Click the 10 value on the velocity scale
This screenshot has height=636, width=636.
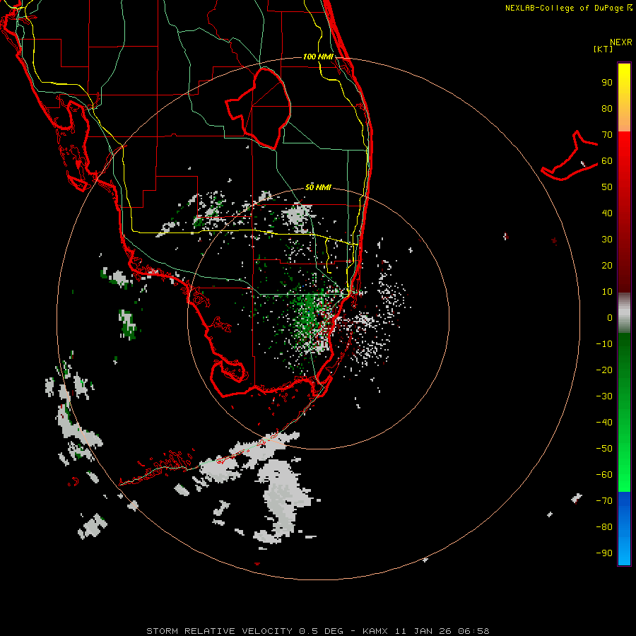[607, 292]
